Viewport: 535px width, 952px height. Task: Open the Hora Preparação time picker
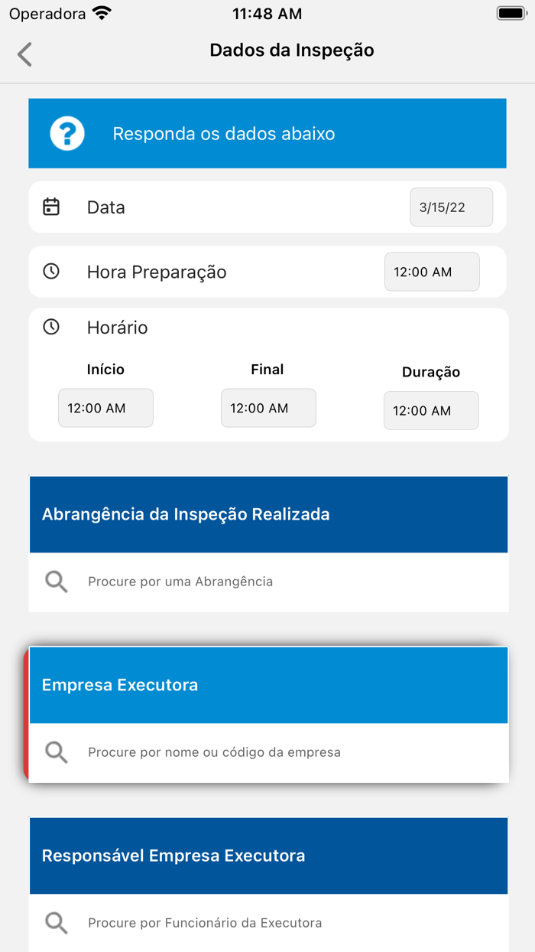tap(432, 271)
